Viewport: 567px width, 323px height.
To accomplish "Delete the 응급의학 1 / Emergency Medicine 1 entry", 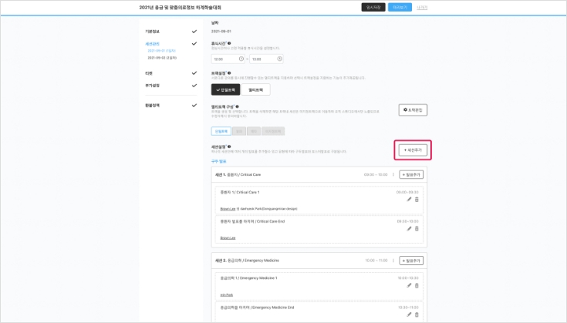I will coord(417,285).
